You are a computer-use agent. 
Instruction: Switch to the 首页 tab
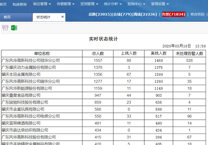click(x=16, y=17)
